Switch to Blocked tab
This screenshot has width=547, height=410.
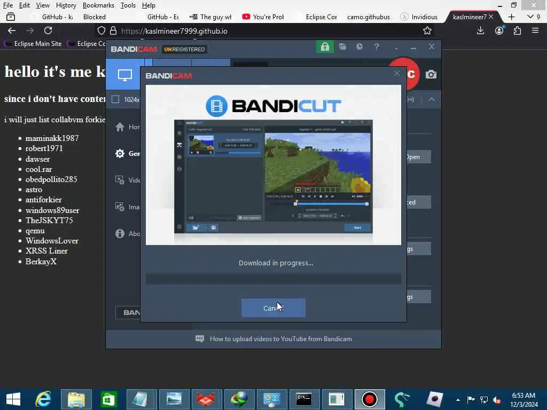tap(94, 17)
